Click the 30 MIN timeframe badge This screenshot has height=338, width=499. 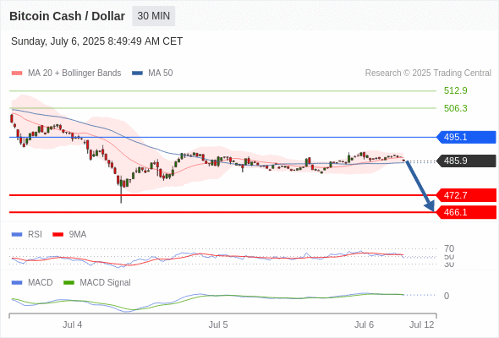(x=153, y=16)
